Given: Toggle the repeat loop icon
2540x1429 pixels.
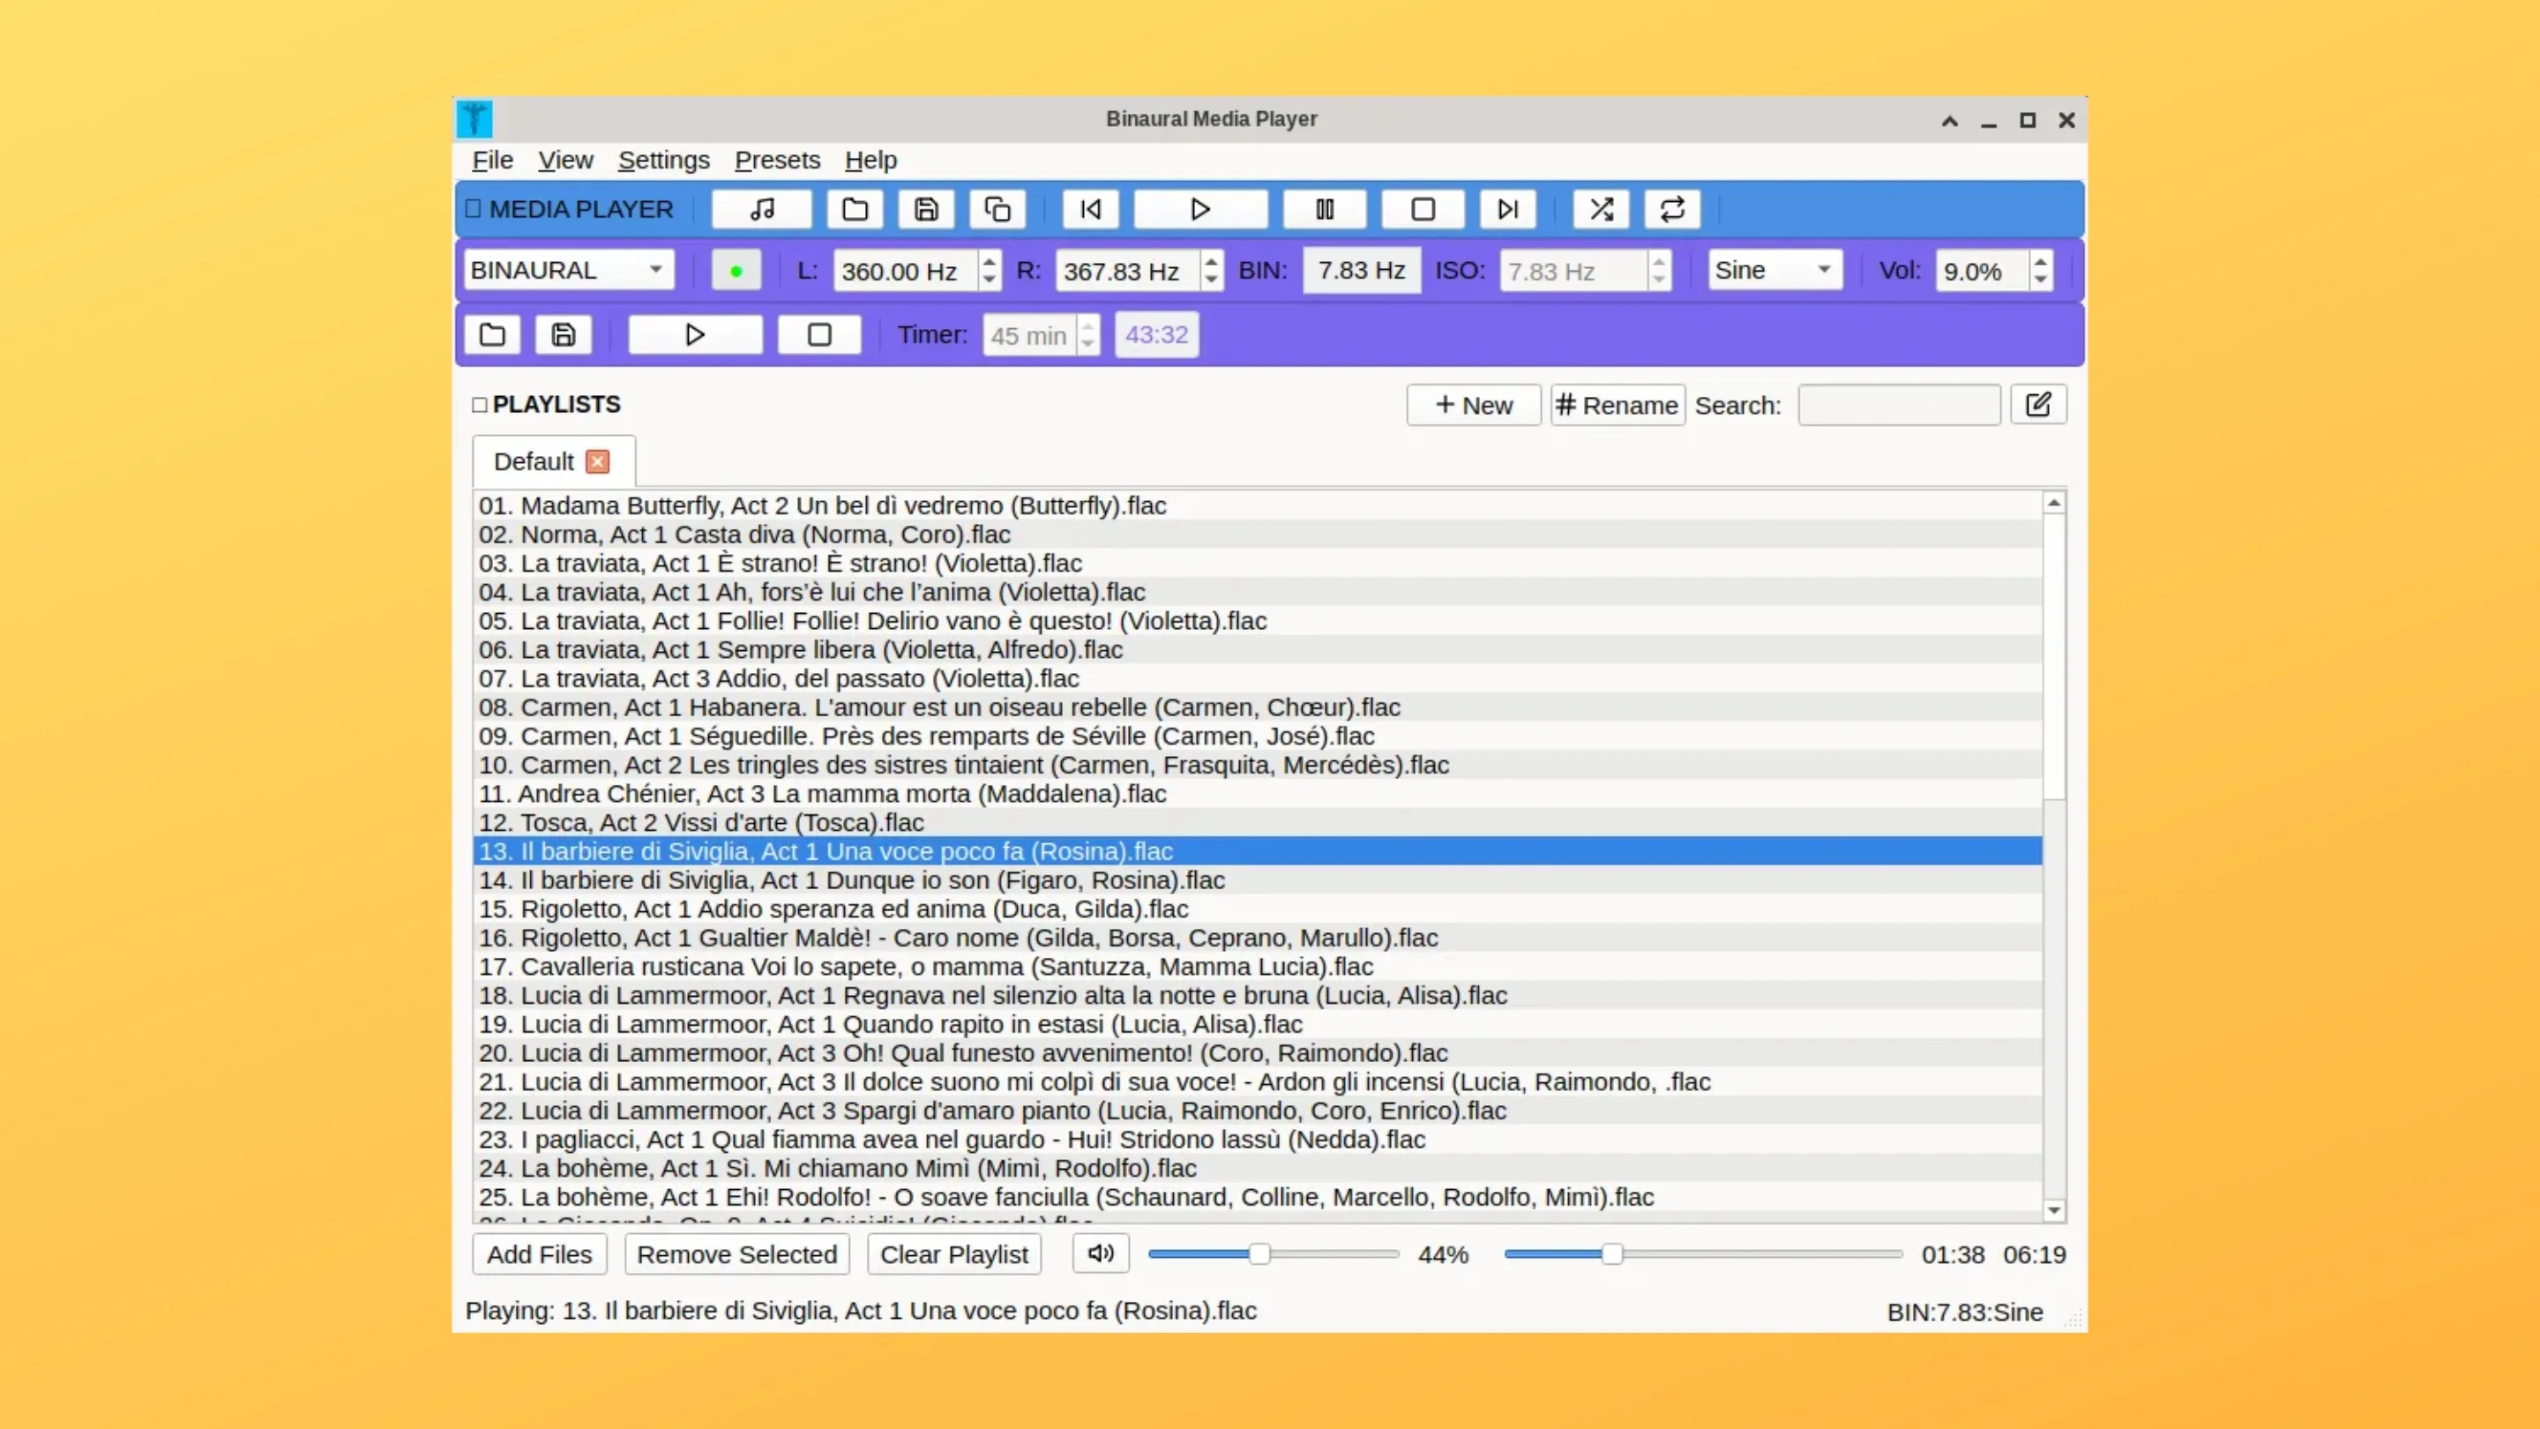Looking at the screenshot, I should [1671, 209].
